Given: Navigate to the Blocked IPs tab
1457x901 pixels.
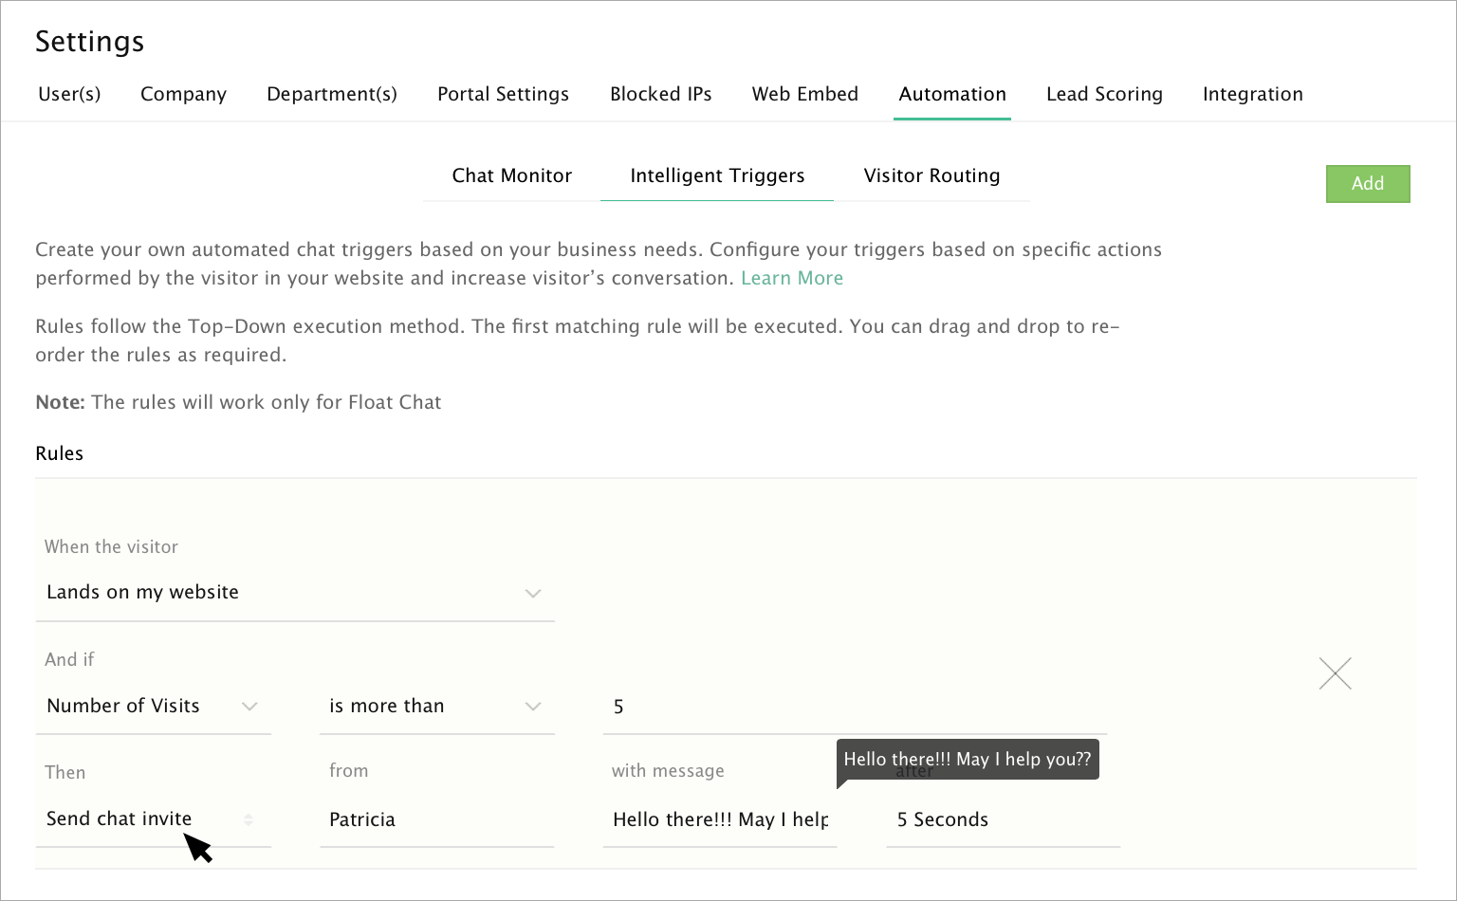Looking at the screenshot, I should tap(660, 94).
